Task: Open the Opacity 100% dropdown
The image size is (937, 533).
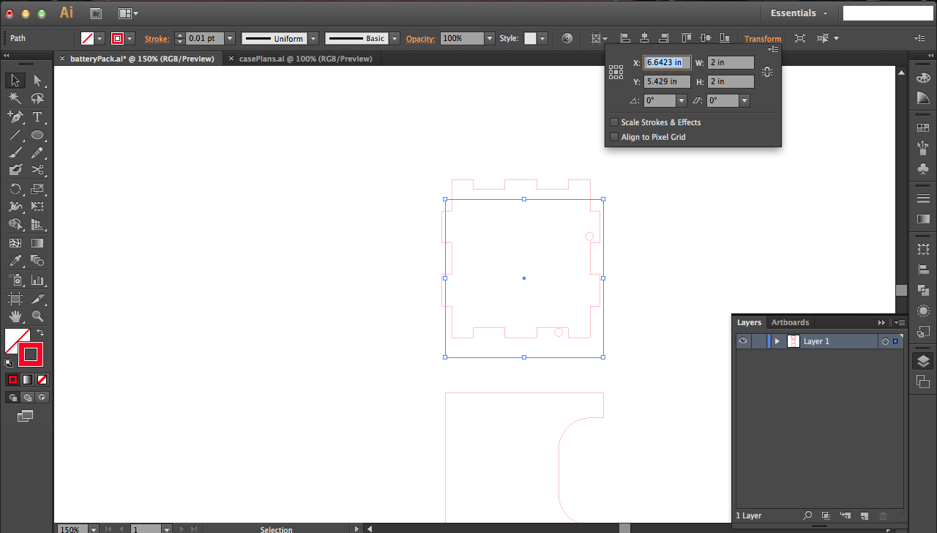Action: pos(490,38)
